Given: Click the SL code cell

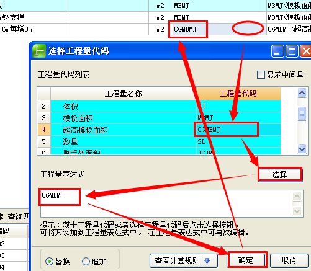Looking at the screenshot, I should point(238,141).
